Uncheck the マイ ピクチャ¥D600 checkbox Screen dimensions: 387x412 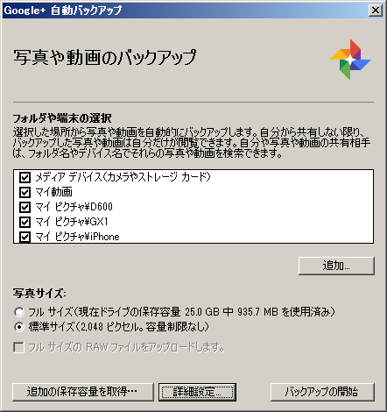[25, 207]
